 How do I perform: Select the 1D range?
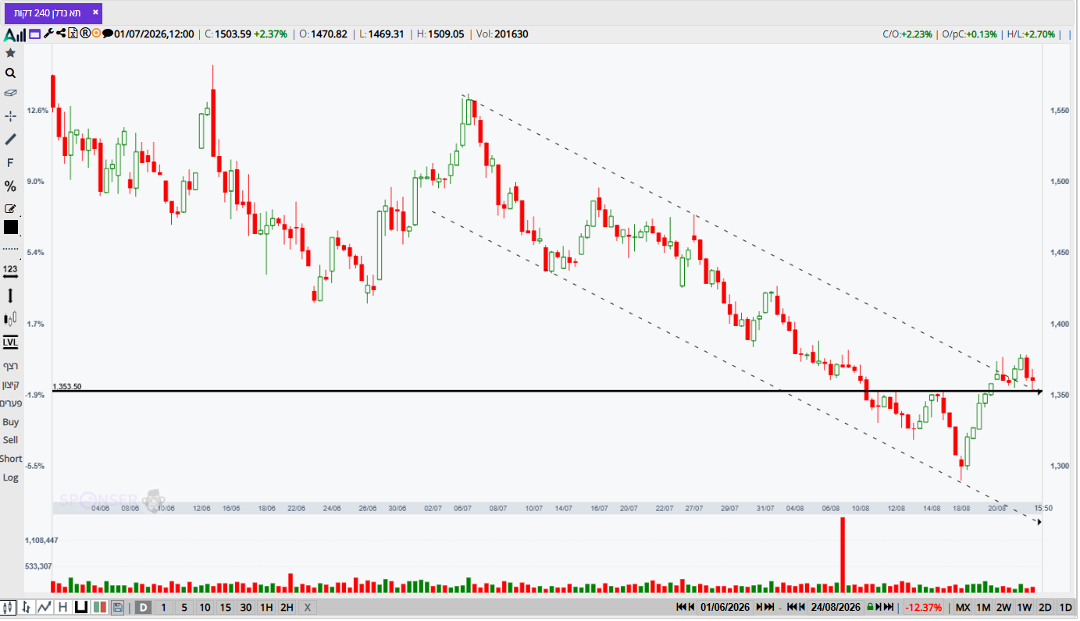coord(1065,607)
